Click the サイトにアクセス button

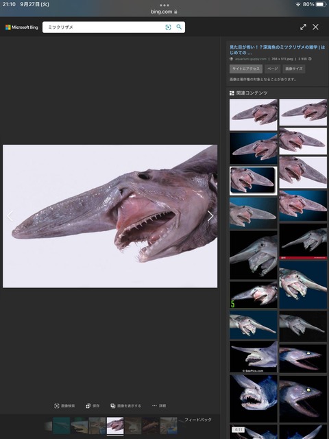click(246, 69)
